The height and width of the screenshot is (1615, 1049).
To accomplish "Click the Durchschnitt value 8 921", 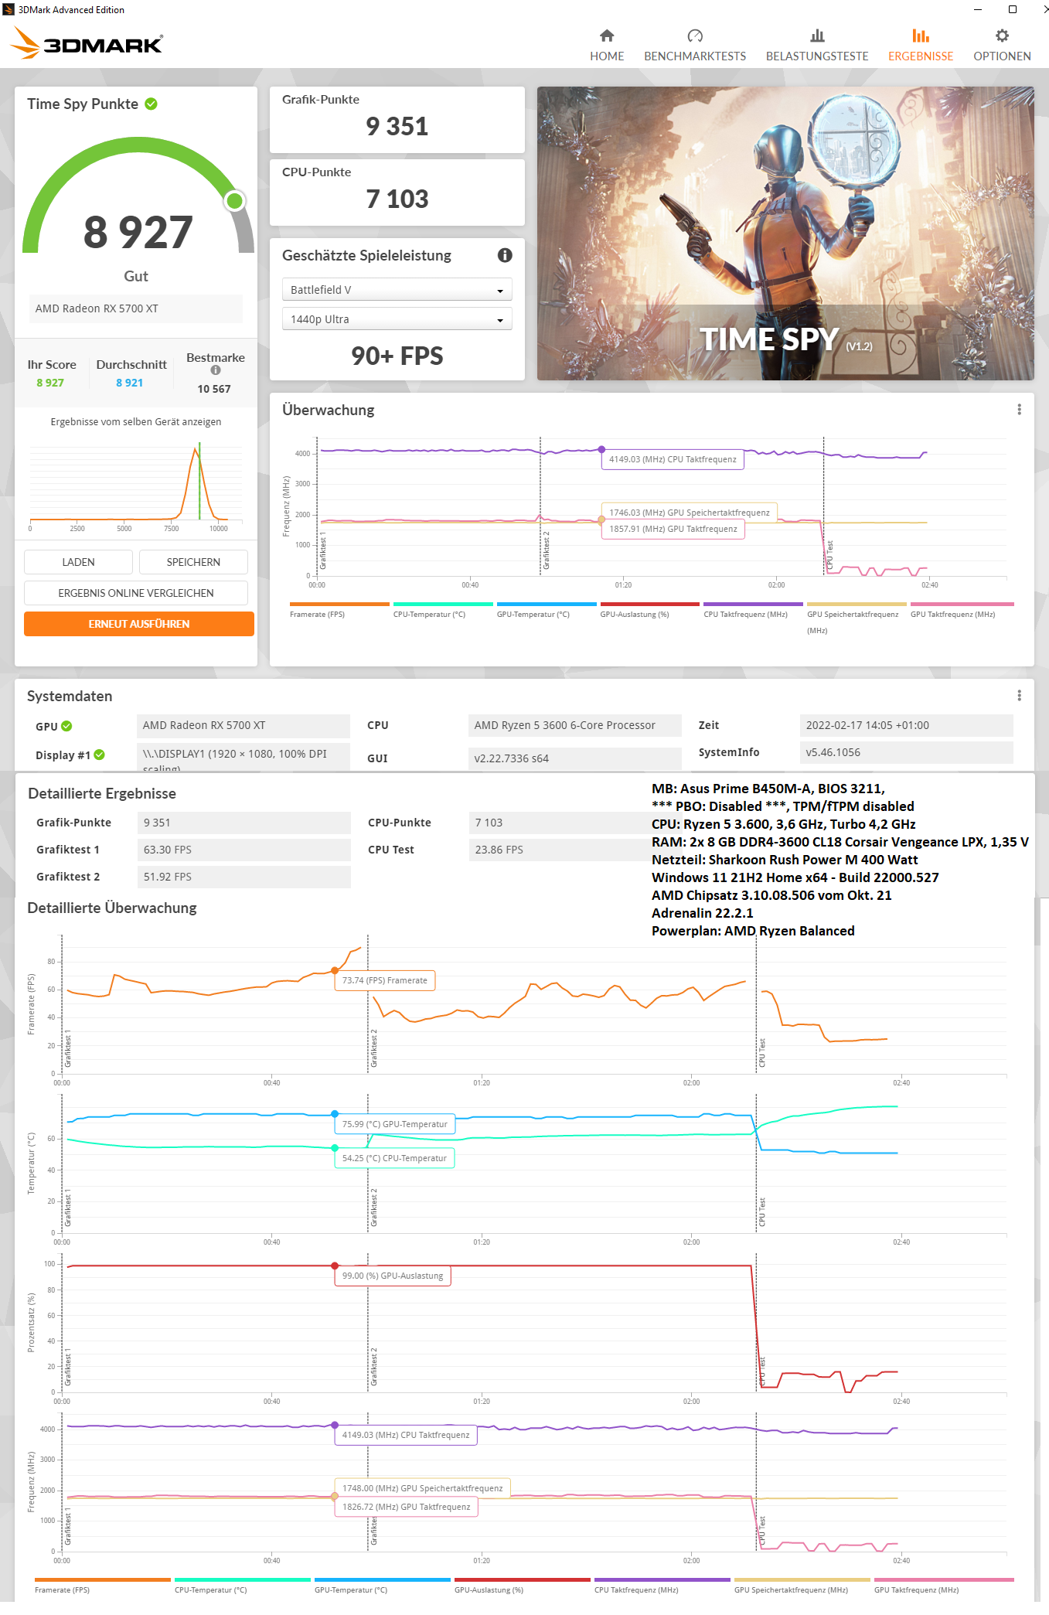I will coord(129,383).
